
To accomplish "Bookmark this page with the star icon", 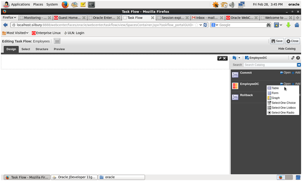I will 196,25.
